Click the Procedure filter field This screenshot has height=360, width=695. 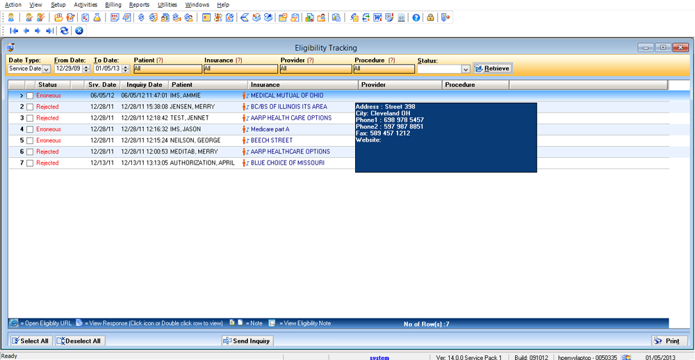[384, 69]
